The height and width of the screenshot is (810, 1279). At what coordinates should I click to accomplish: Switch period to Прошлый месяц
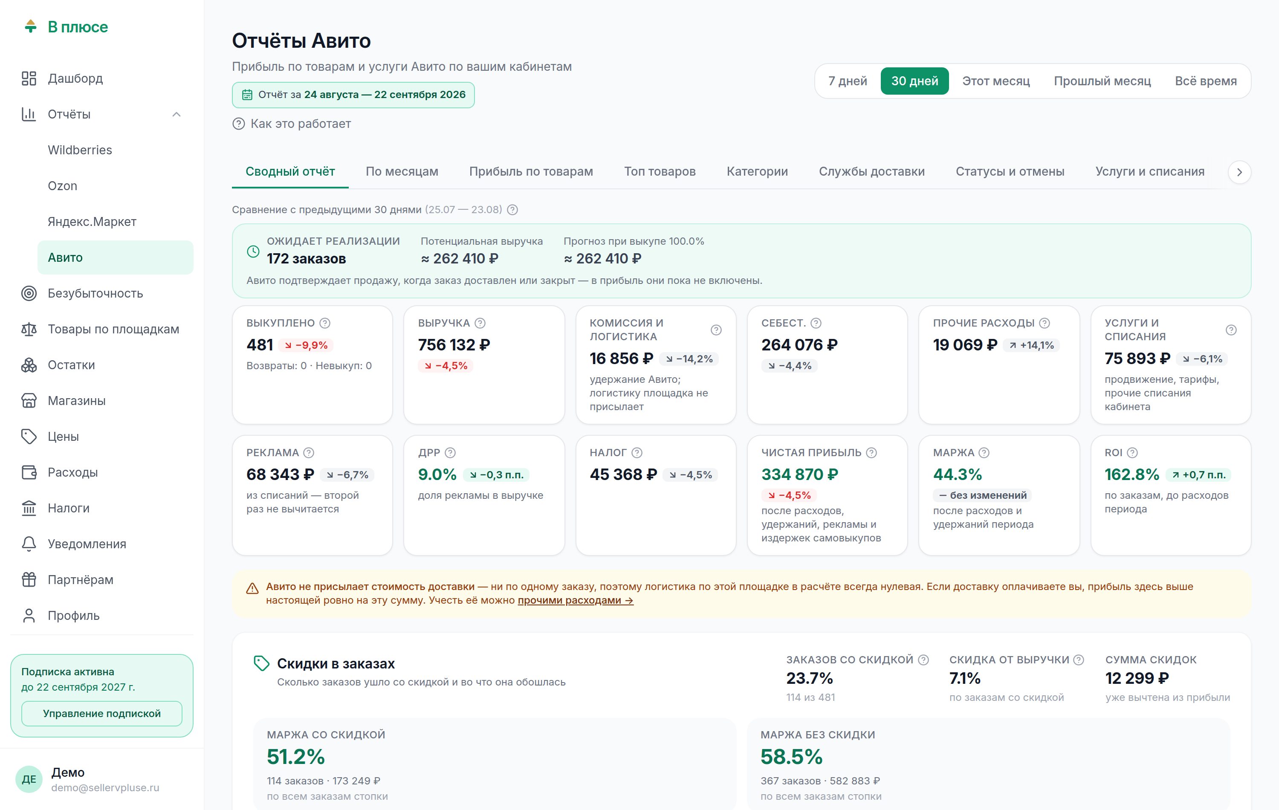tap(1102, 81)
